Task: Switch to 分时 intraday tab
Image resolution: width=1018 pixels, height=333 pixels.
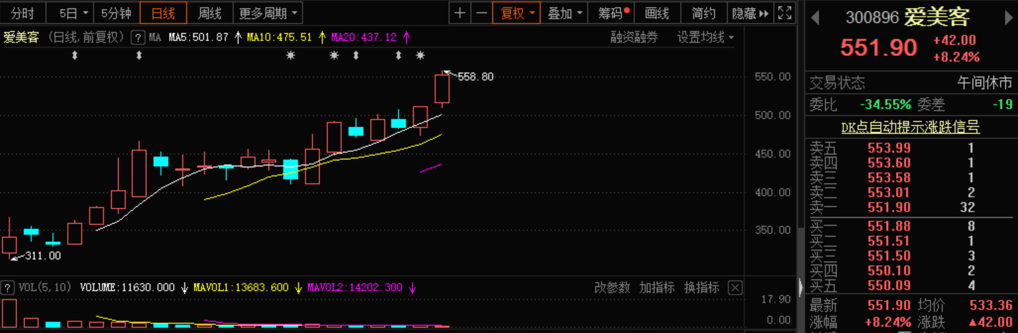Action: (22, 13)
